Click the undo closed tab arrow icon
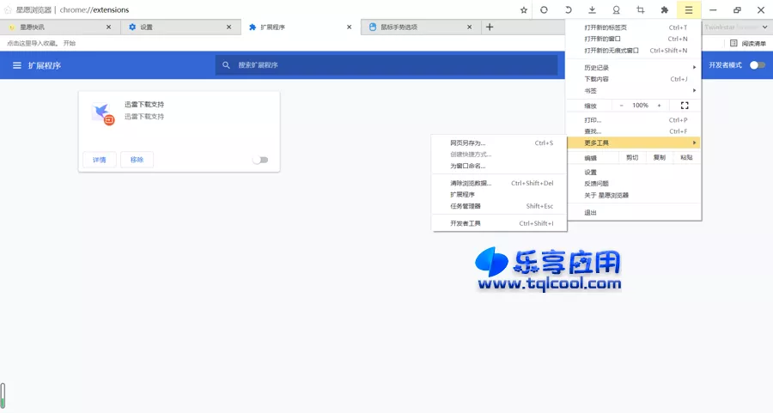773x413 pixels. 568,9
